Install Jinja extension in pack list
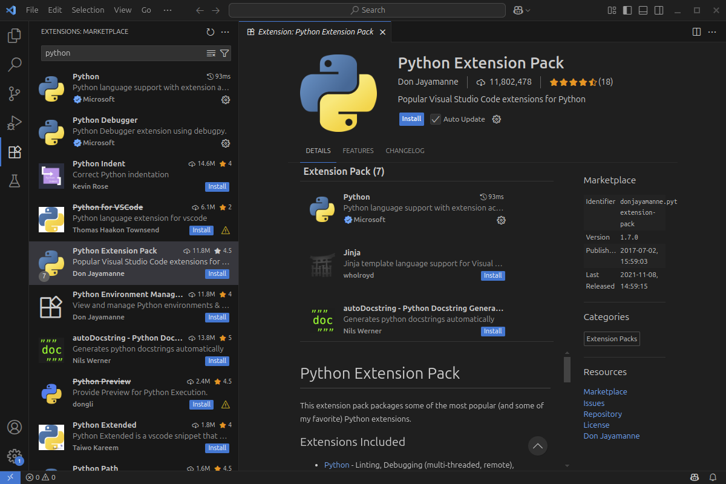 tap(493, 276)
